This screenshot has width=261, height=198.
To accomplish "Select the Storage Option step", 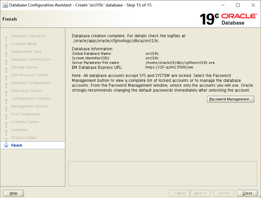I will [24, 67].
